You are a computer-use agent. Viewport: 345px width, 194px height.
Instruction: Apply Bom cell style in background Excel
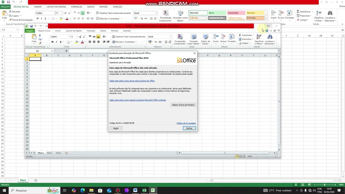(217, 13)
